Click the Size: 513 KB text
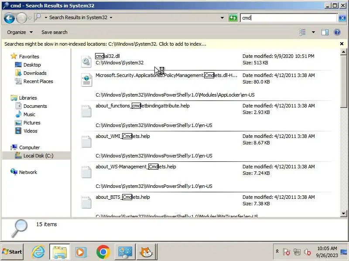Screen dimensions: 349x261 255,63
